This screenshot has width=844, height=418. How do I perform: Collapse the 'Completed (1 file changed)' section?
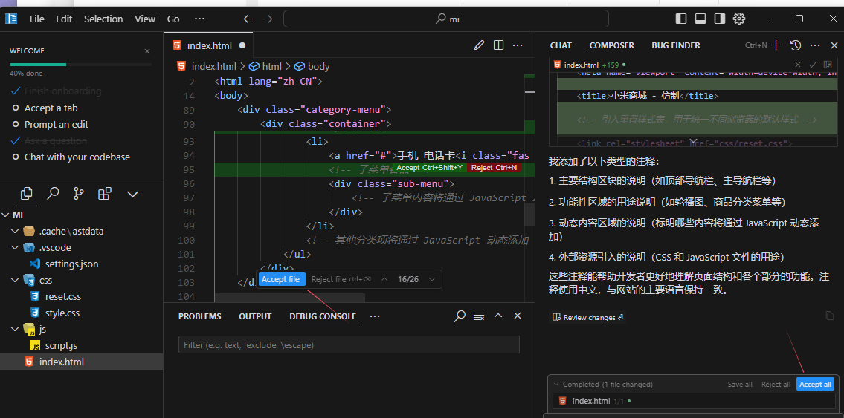point(555,385)
